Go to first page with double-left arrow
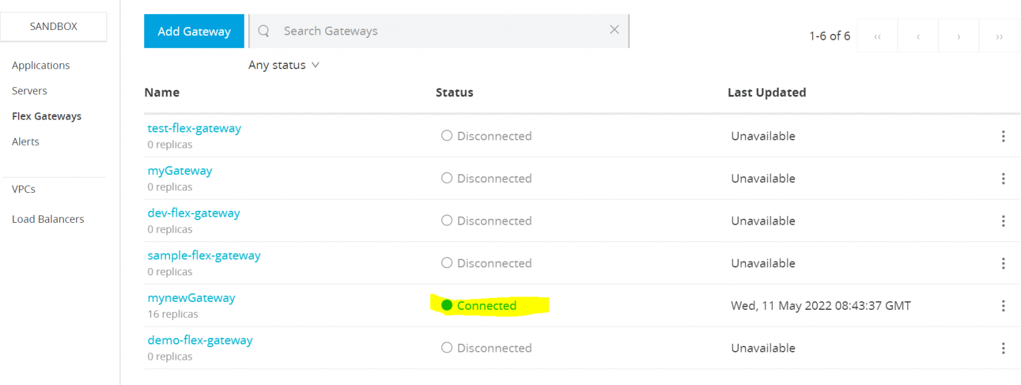 [x=877, y=36]
